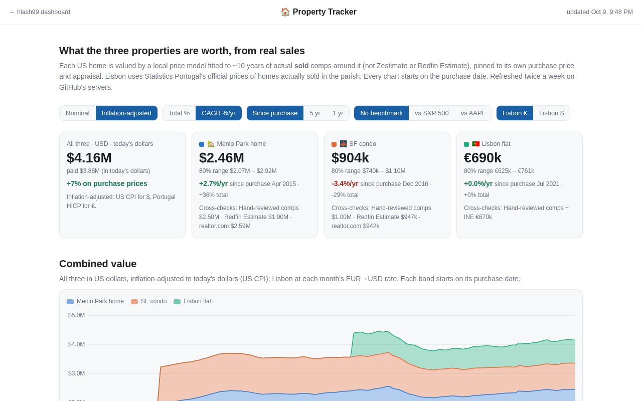Show Lisbon values in dollars

(x=551, y=113)
